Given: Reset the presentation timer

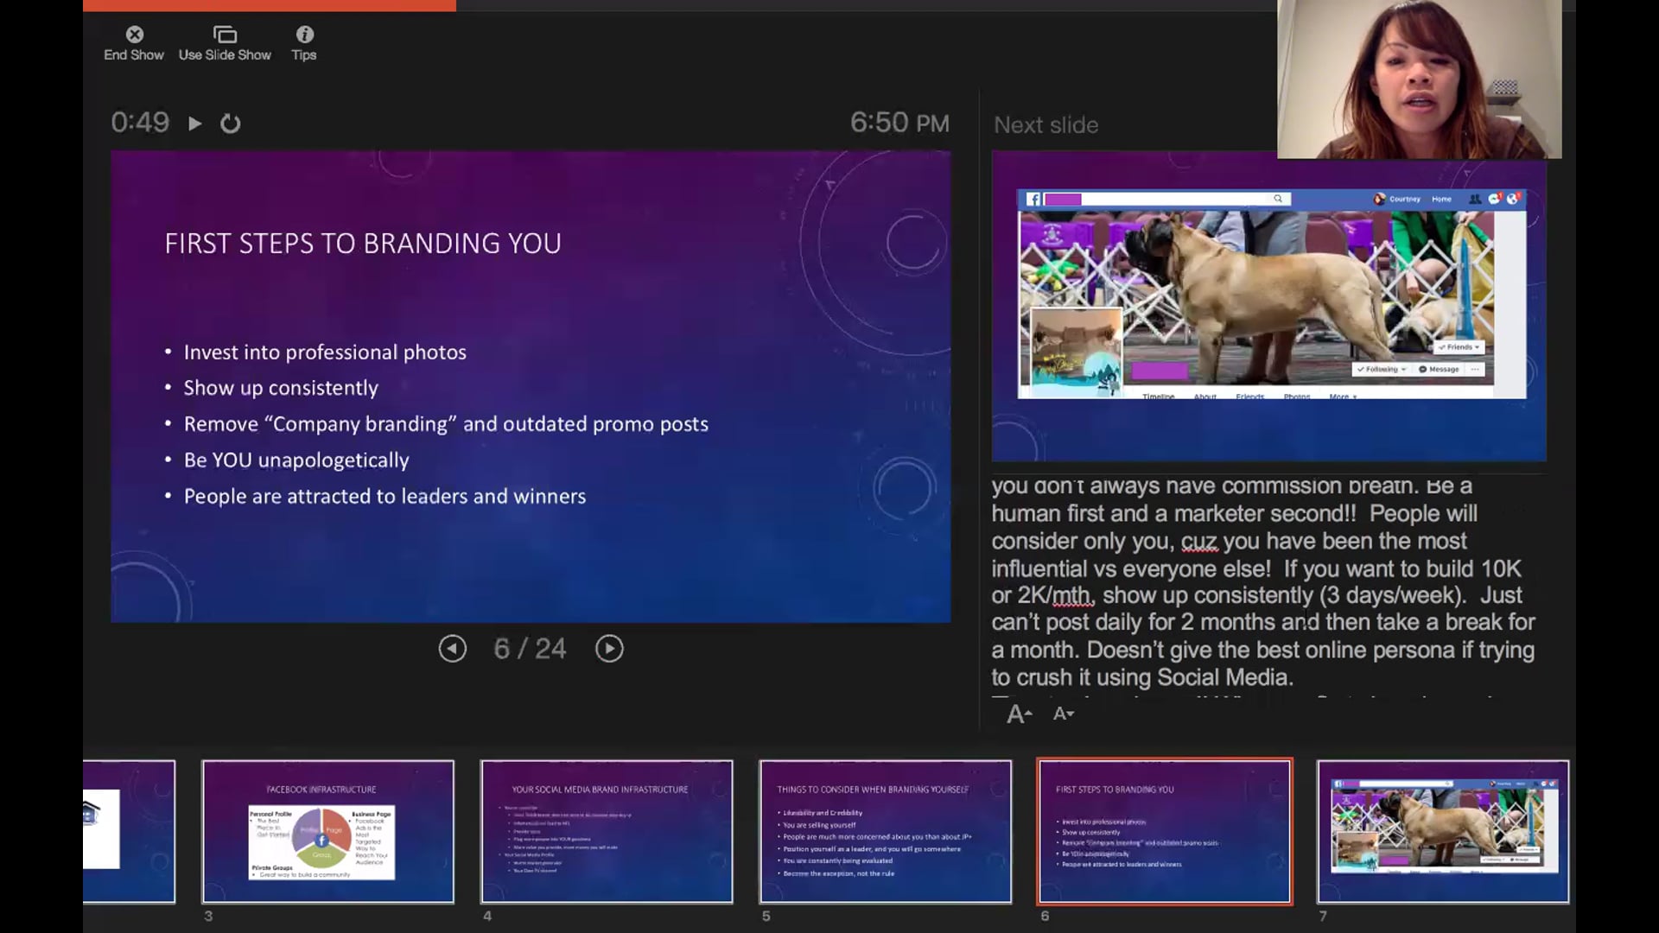Looking at the screenshot, I should [x=230, y=124].
